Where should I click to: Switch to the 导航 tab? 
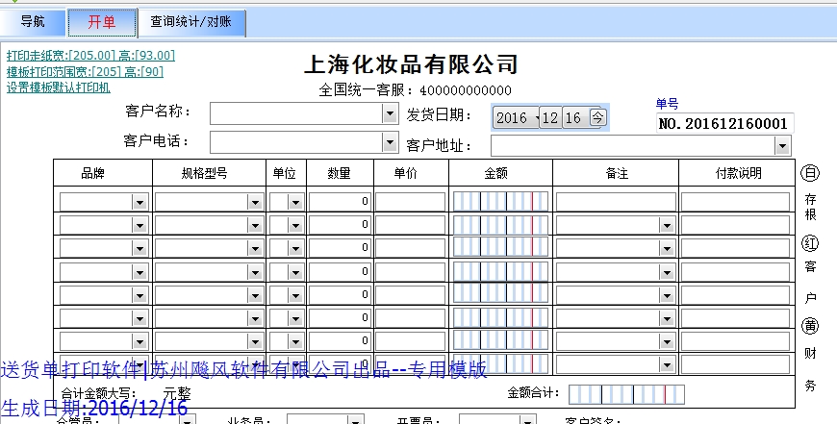[33, 22]
